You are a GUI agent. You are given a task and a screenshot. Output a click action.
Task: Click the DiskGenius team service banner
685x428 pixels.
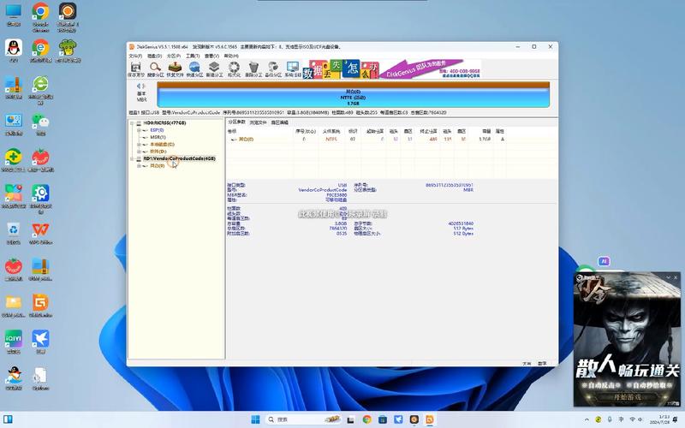431,69
